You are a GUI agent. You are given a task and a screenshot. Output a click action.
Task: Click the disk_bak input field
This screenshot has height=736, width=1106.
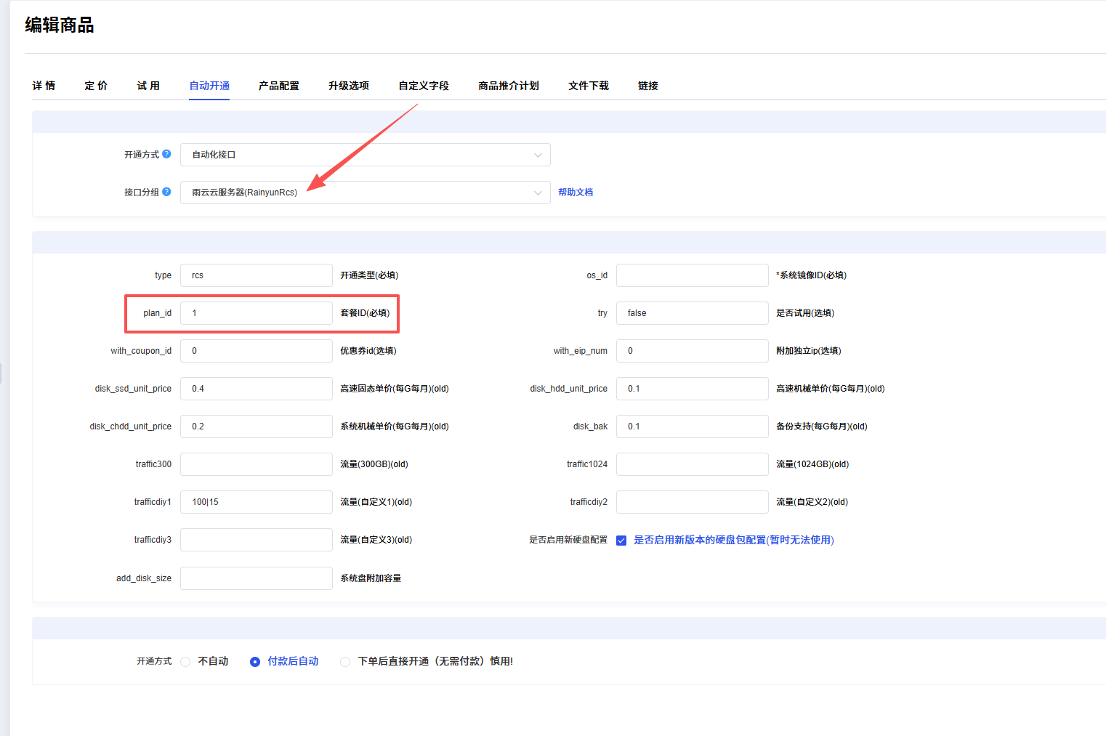(x=693, y=426)
